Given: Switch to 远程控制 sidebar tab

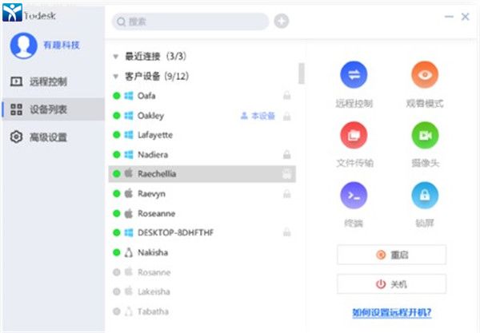Looking at the screenshot, I should [48, 81].
